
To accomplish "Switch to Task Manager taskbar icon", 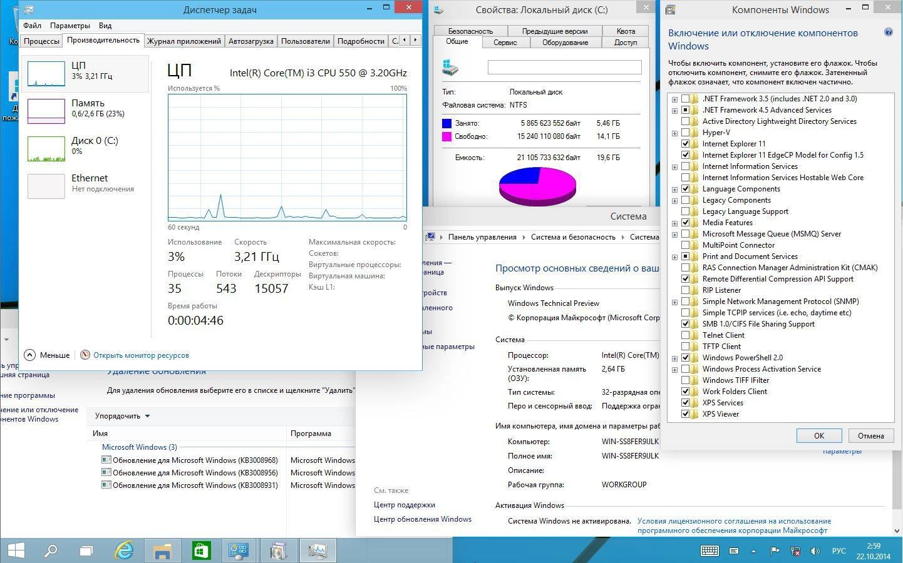I will (318, 550).
